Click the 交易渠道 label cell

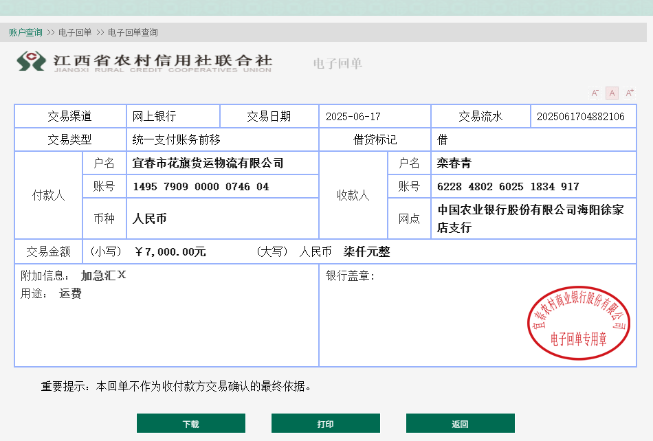coord(70,116)
